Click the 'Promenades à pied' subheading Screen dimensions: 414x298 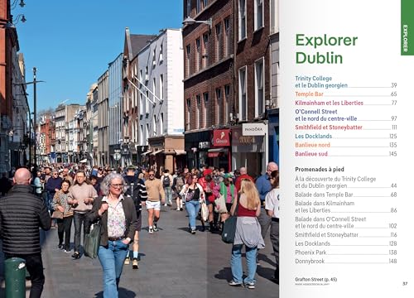tap(320, 170)
